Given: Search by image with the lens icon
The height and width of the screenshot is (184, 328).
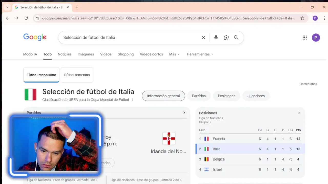Looking at the screenshot, I should pos(226,38).
